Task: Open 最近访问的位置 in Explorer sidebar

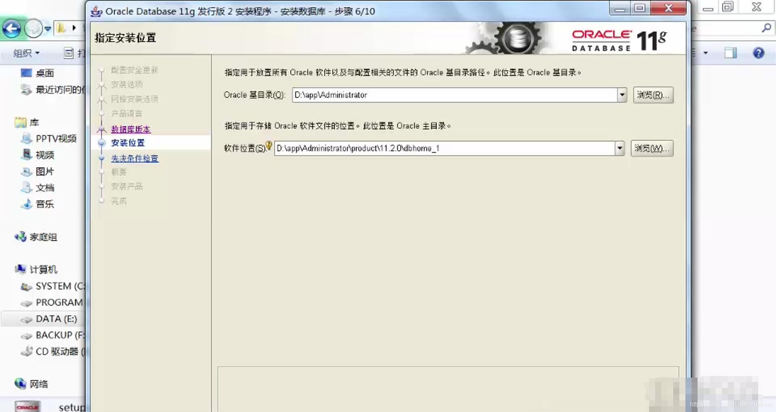Action: point(61,90)
